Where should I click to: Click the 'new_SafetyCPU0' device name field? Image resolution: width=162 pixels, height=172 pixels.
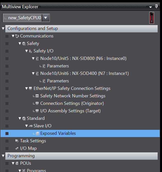[x=22, y=18]
